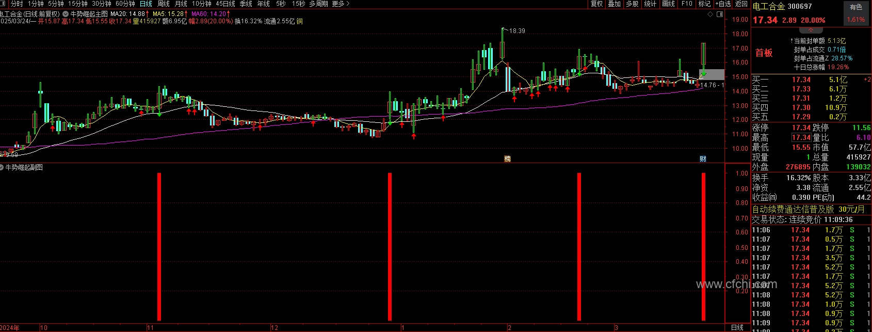This screenshot has height=332, width=872.
Task: Click the 牛势崛起副图 sub-chart settings icon
Action: tap(2, 167)
